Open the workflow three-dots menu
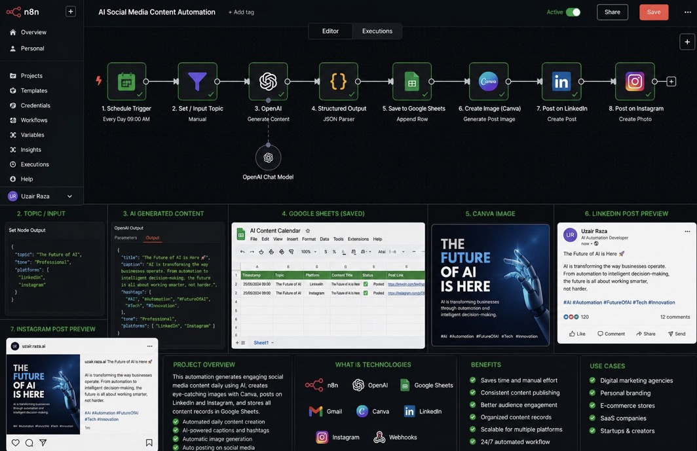The width and height of the screenshot is (697, 451). pos(687,12)
